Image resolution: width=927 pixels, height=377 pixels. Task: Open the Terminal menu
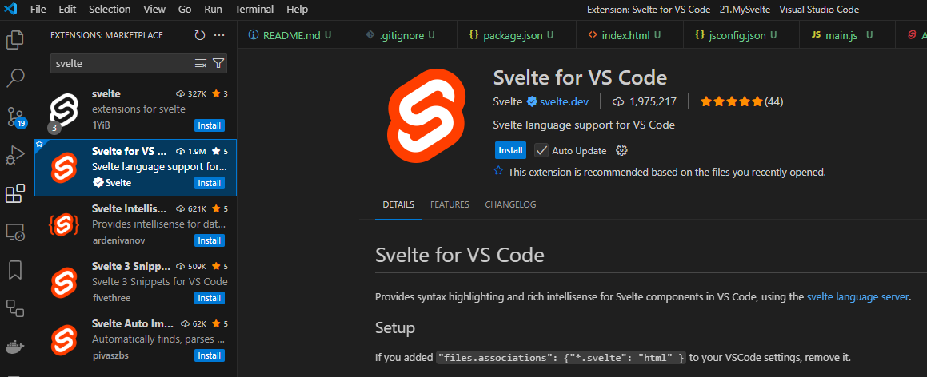click(254, 10)
